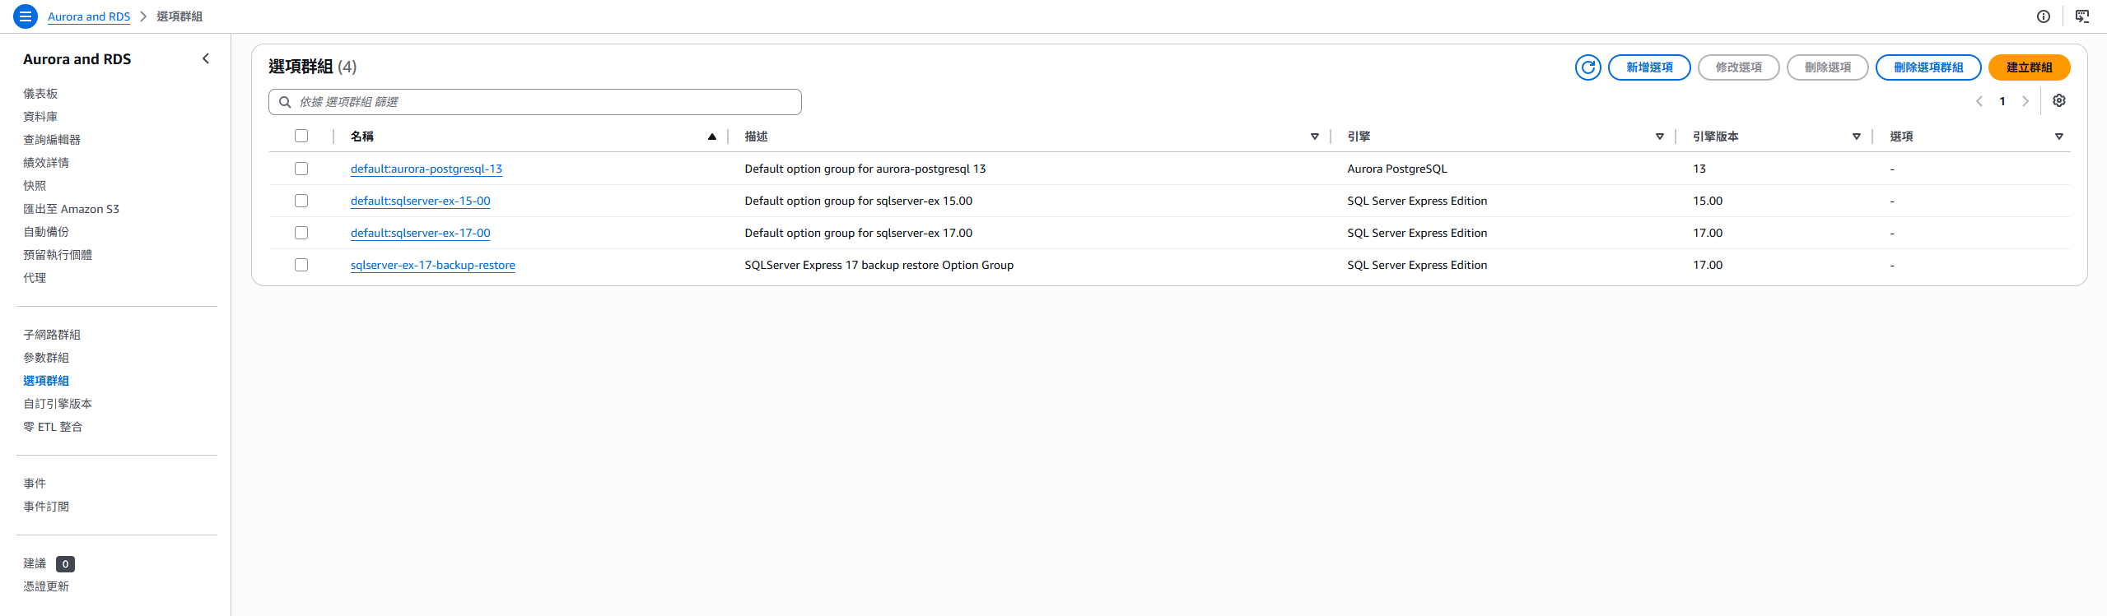This screenshot has height=616, width=2107.
Task: Go to previous page of results
Action: [1979, 101]
